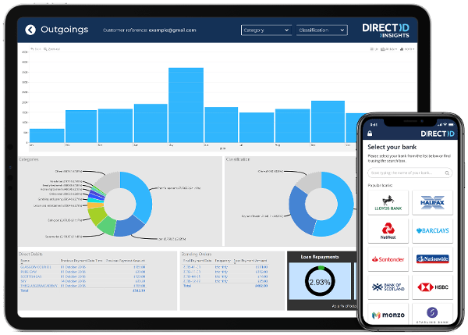Image resolution: width=468 pixels, height=335 pixels.
Task: Open the Category dropdown
Action: coord(266,30)
